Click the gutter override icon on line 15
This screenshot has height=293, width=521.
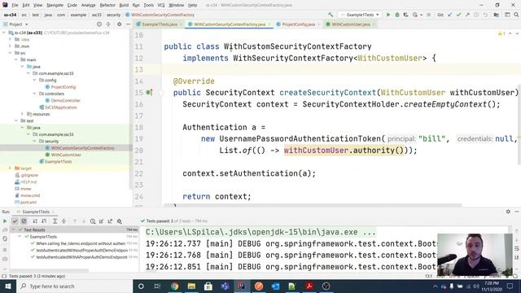149,93
